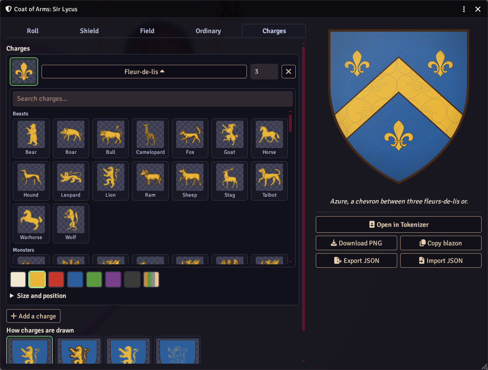Screen dimensions: 488x370
Task: Select the Leopard charge icon
Action: 71,181
